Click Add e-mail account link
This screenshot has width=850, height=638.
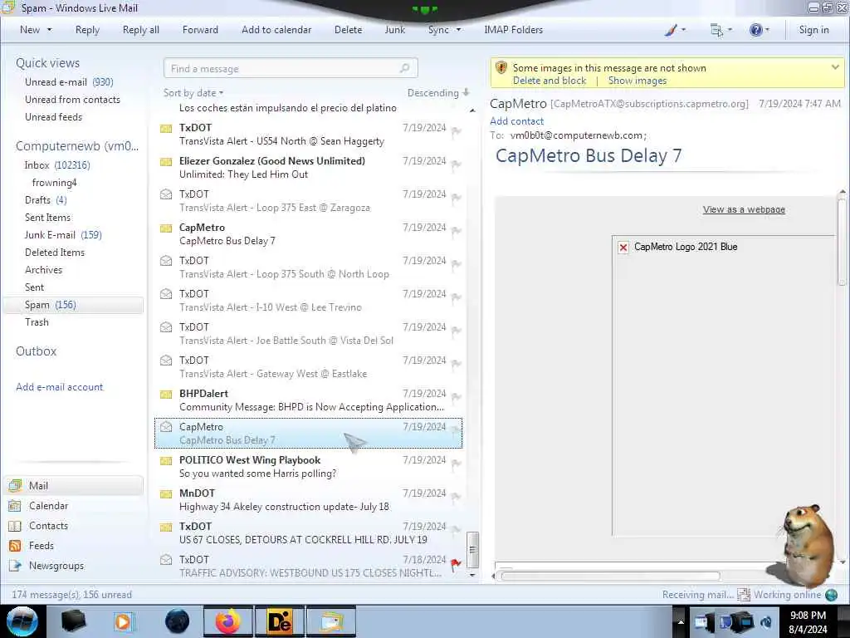[60, 387]
